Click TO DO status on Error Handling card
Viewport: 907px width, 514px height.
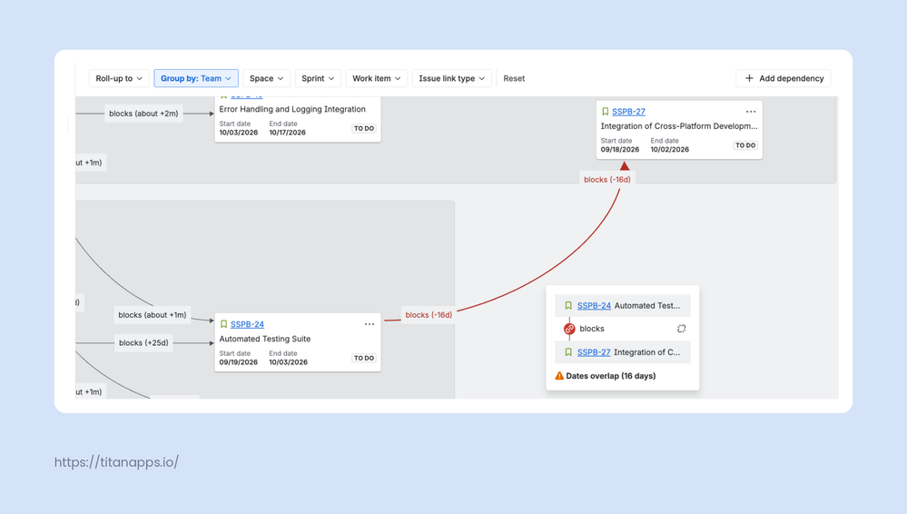pos(364,129)
